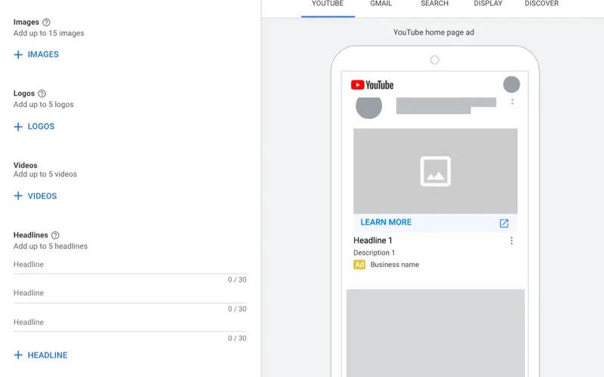Click the 'Headline 1' preview text
This screenshot has width=604, height=377.
coord(373,241)
